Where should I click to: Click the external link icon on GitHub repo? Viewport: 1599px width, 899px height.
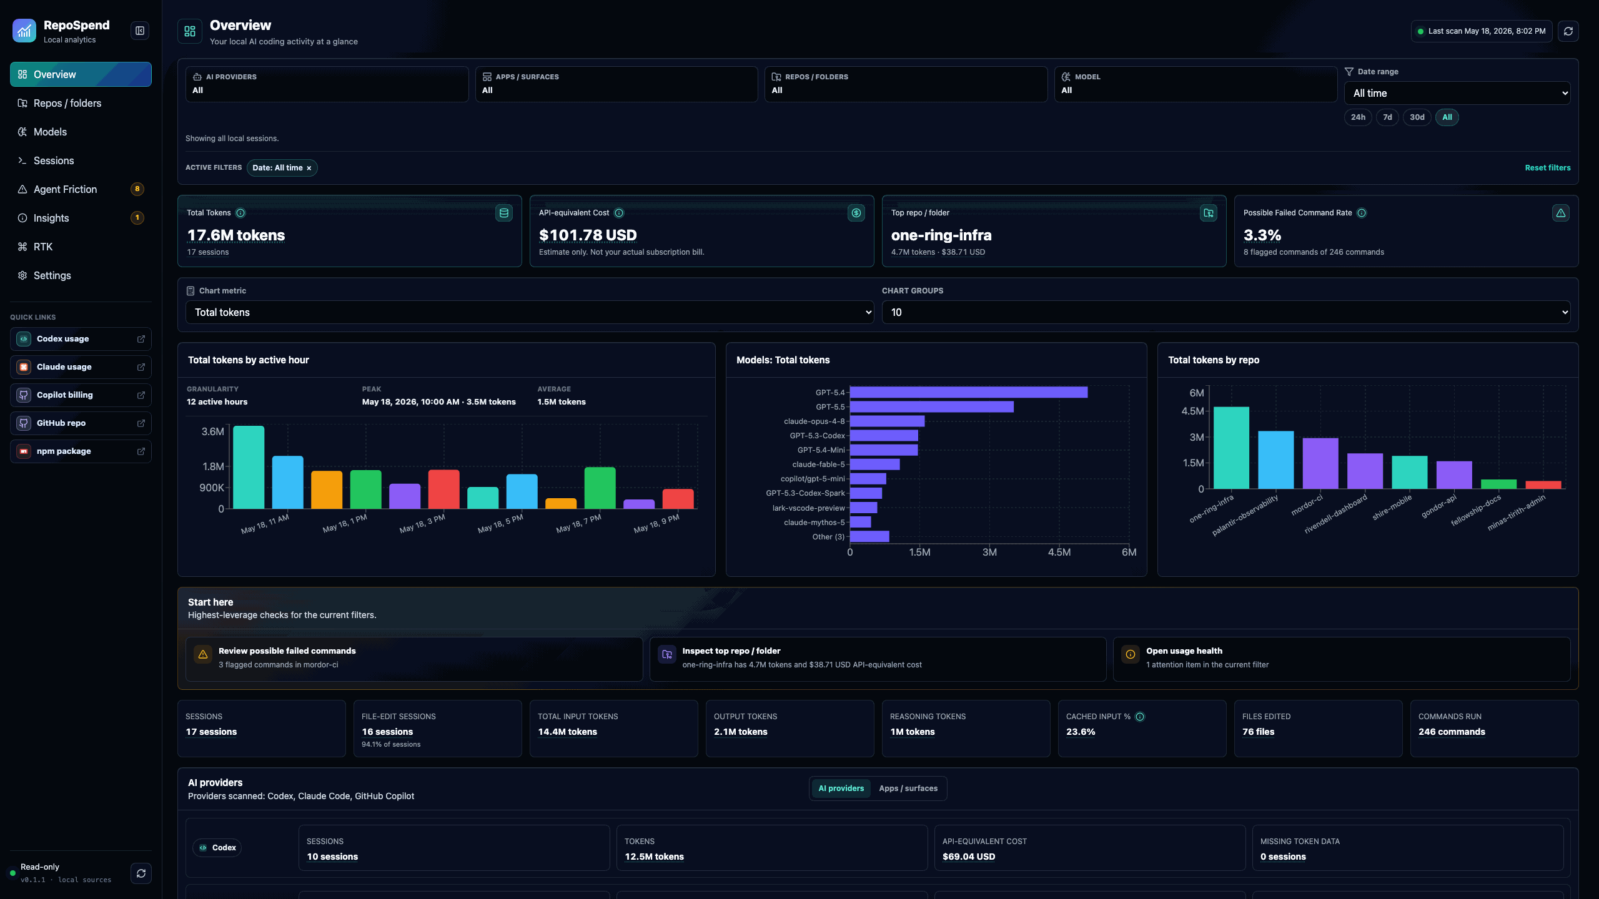(141, 423)
